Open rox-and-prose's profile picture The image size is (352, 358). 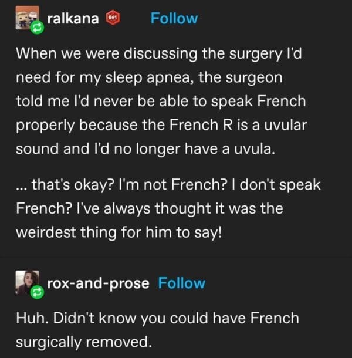(26, 282)
